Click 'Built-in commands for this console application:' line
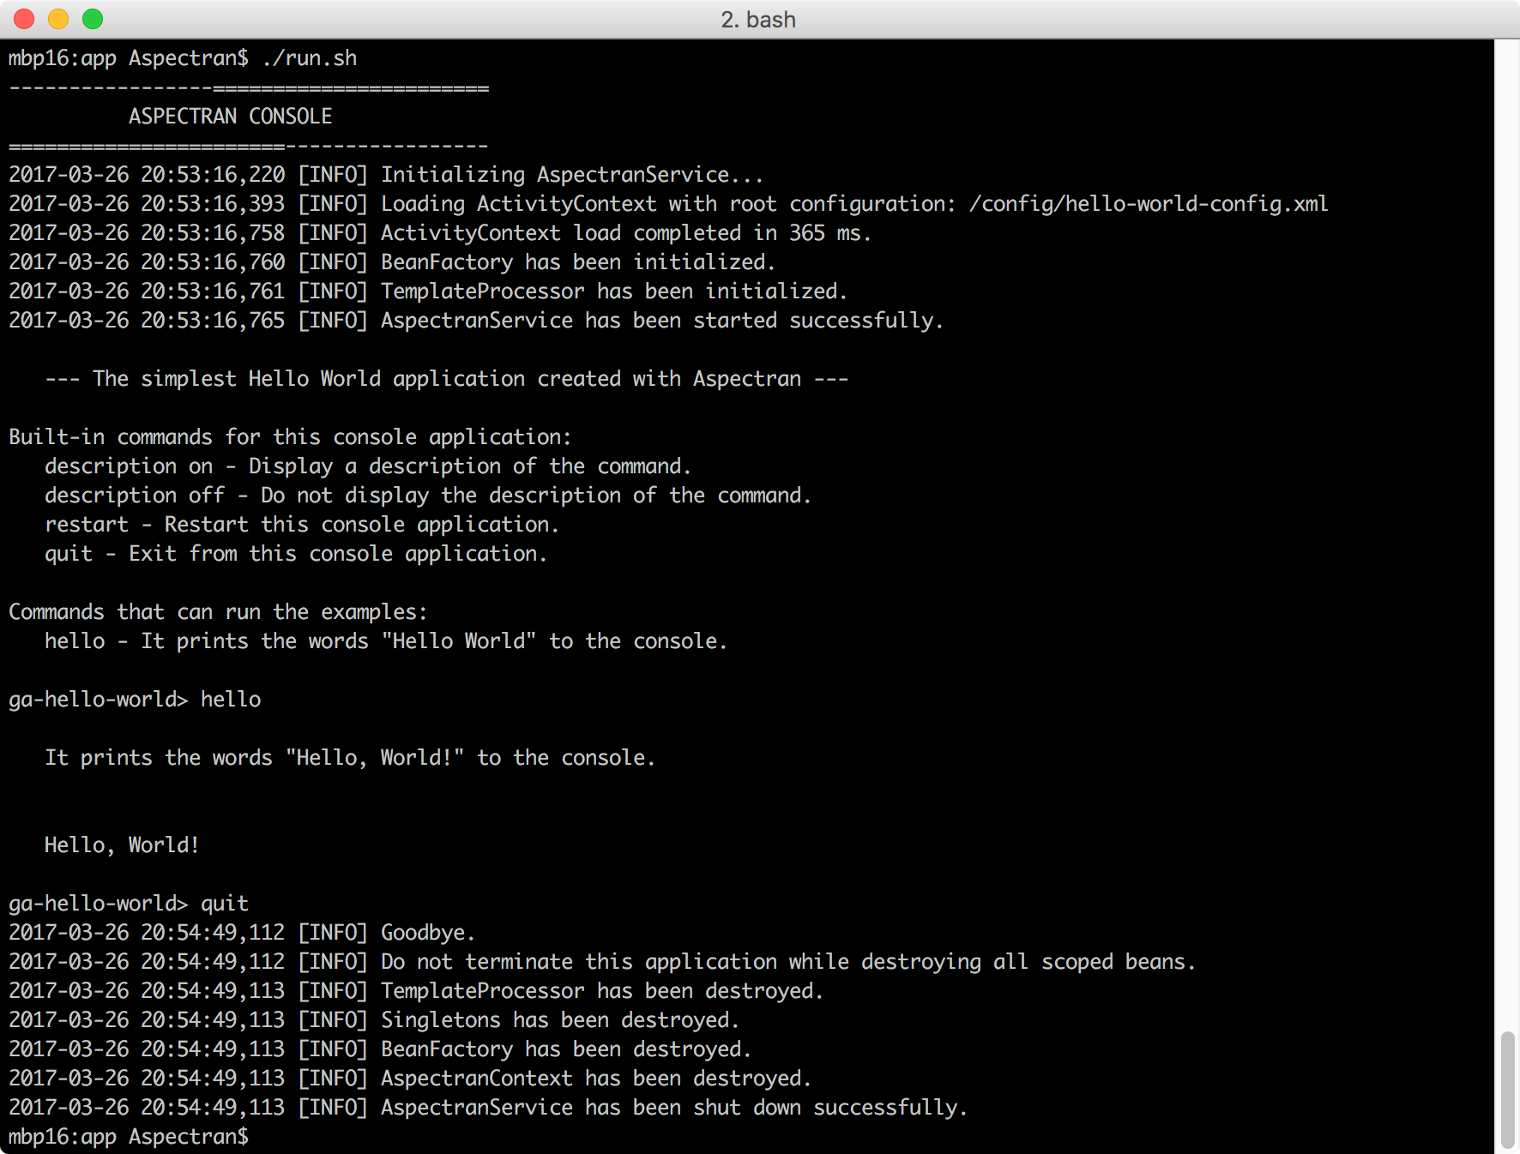The width and height of the screenshot is (1520, 1154). click(x=290, y=437)
